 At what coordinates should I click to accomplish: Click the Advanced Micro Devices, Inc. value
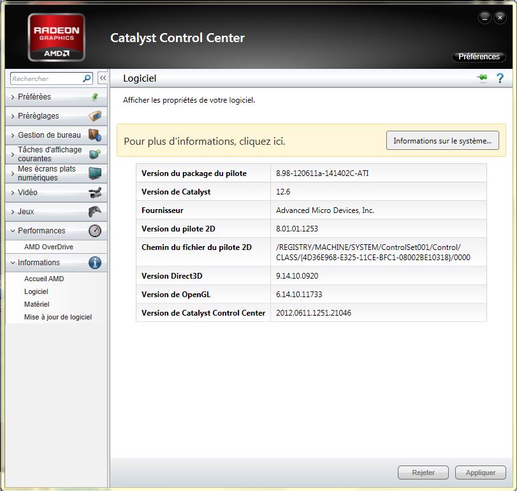tap(325, 210)
